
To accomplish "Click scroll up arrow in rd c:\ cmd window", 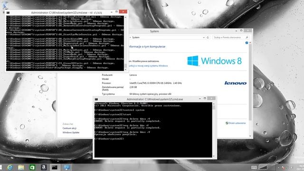I will (125, 18).
